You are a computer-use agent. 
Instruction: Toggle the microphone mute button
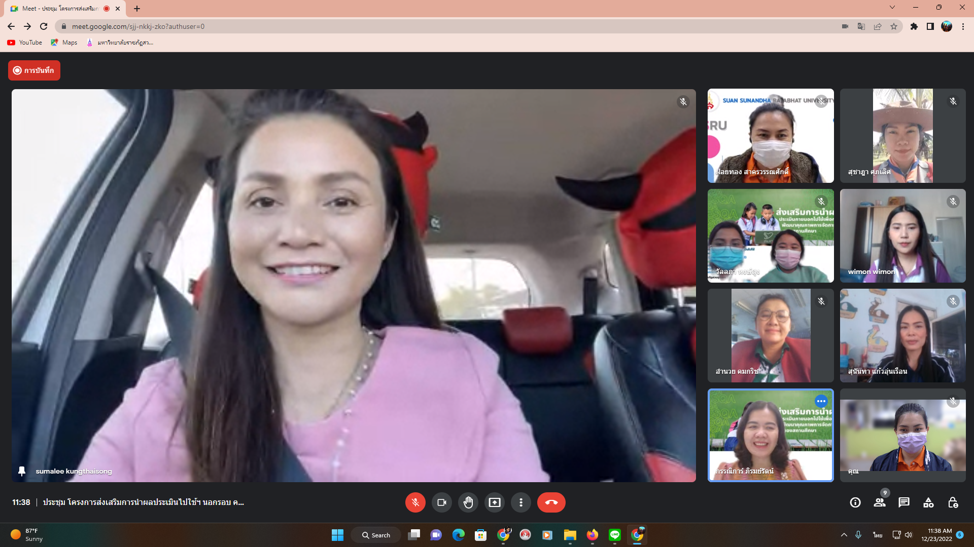pyautogui.click(x=415, y=502)
